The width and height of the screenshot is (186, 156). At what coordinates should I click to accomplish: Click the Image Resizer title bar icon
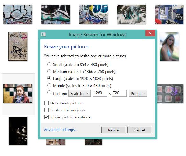tap(43, 34)
